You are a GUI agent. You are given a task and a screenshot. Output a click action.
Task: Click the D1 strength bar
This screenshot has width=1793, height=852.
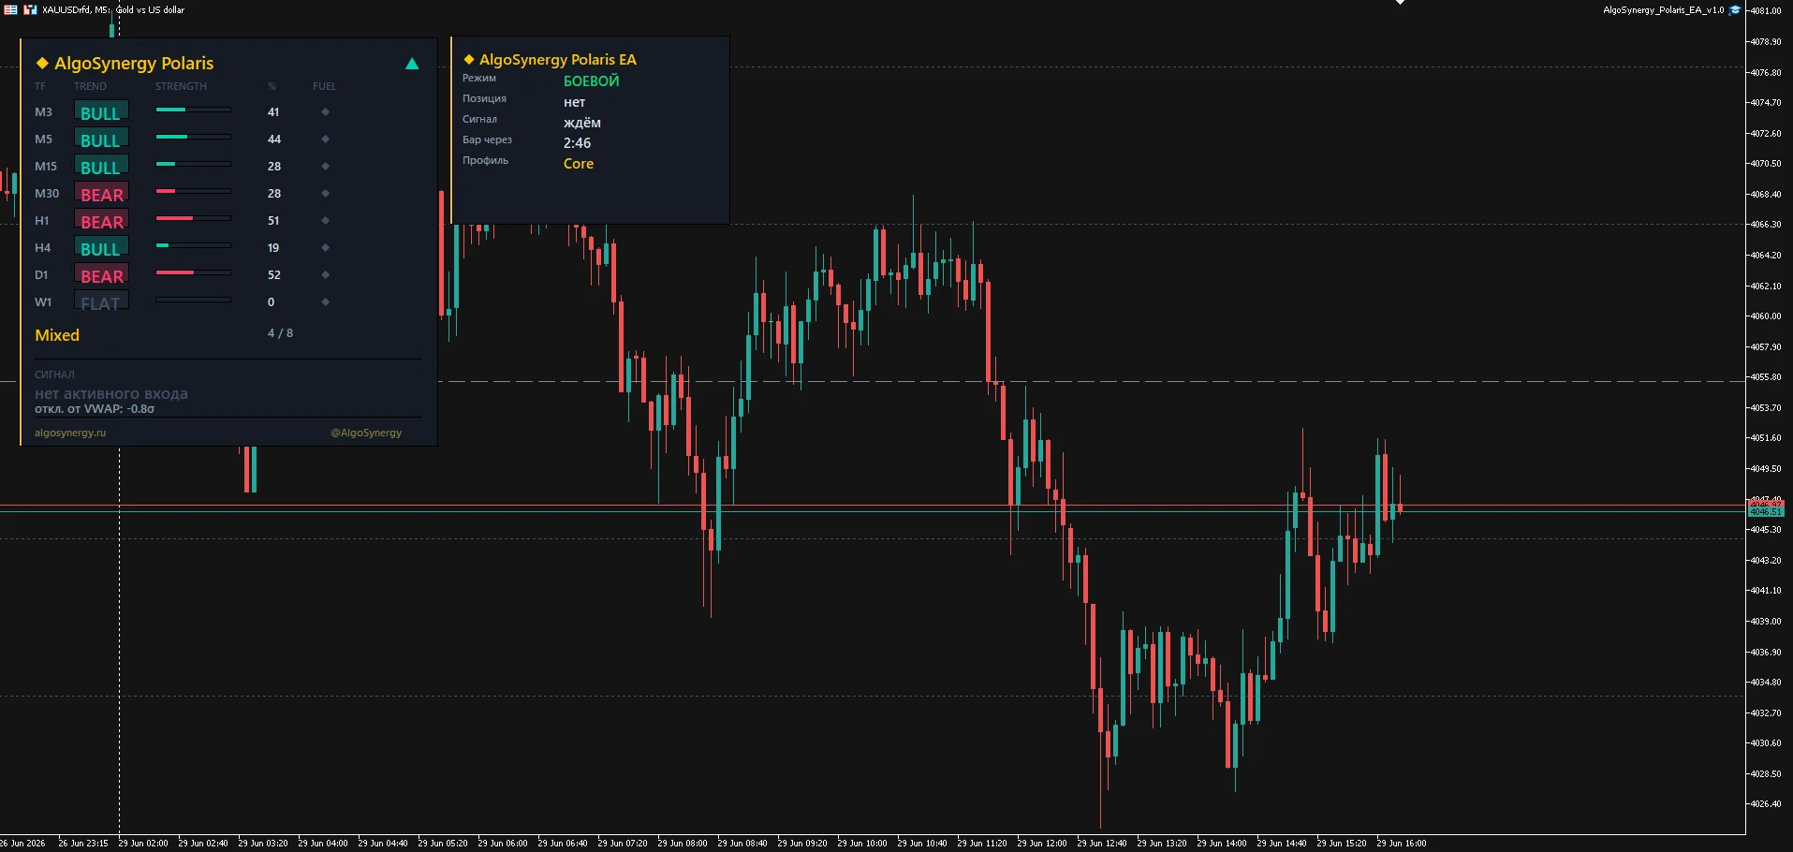point(193,272)
